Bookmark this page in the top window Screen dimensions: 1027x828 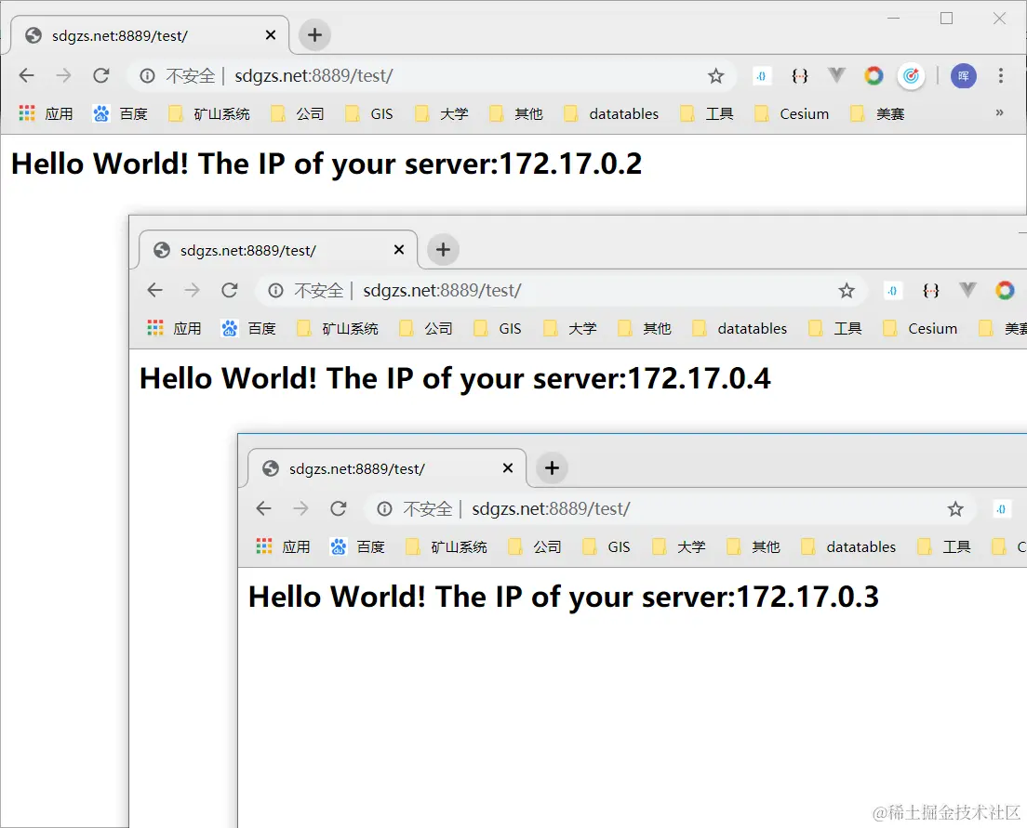pyautogui.click(x=716, y=76)
